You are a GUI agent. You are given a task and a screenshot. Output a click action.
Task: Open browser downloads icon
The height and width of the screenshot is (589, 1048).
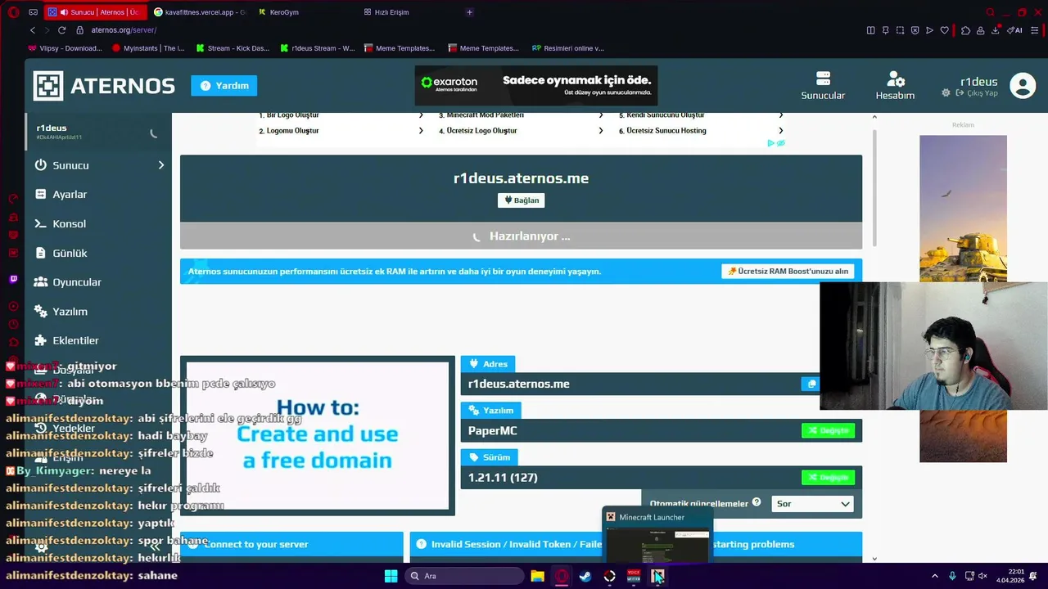pyautogui.click(x=996, y=30)
